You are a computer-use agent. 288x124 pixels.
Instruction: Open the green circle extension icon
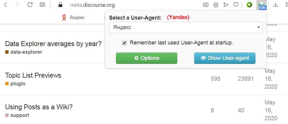point(249,5)
